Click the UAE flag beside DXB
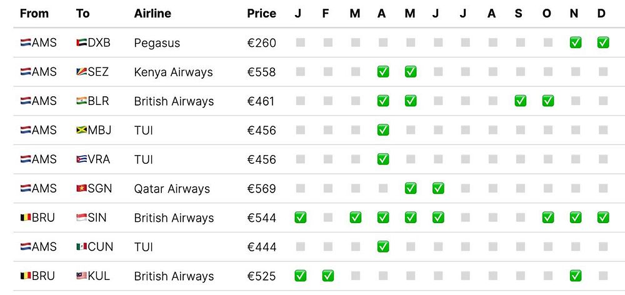 (x=81, y=43)
